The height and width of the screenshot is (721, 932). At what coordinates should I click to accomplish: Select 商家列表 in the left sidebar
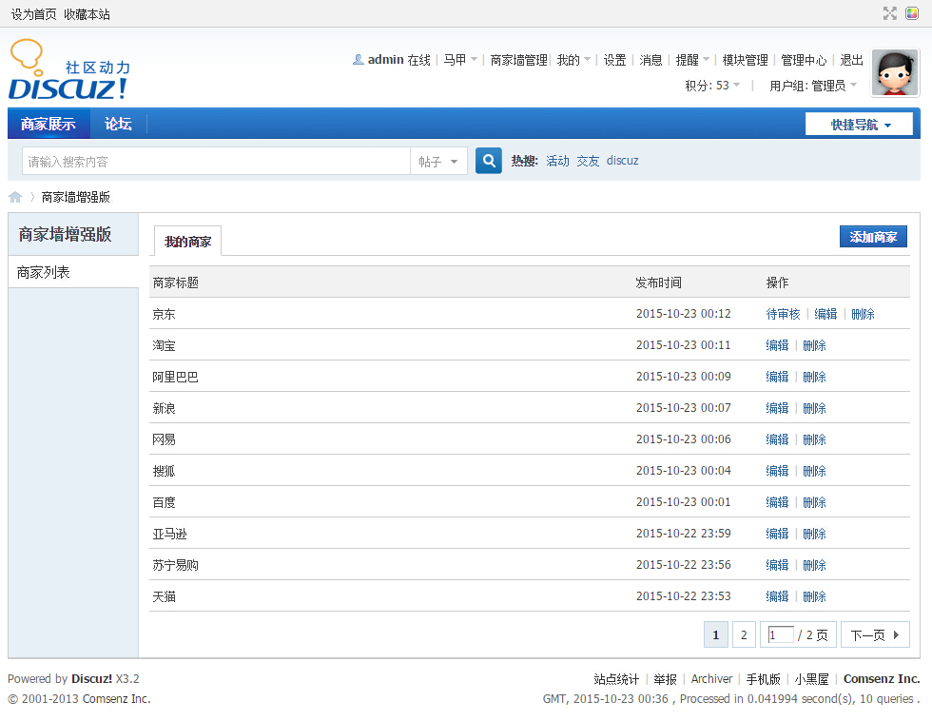[x=73, y=272]
